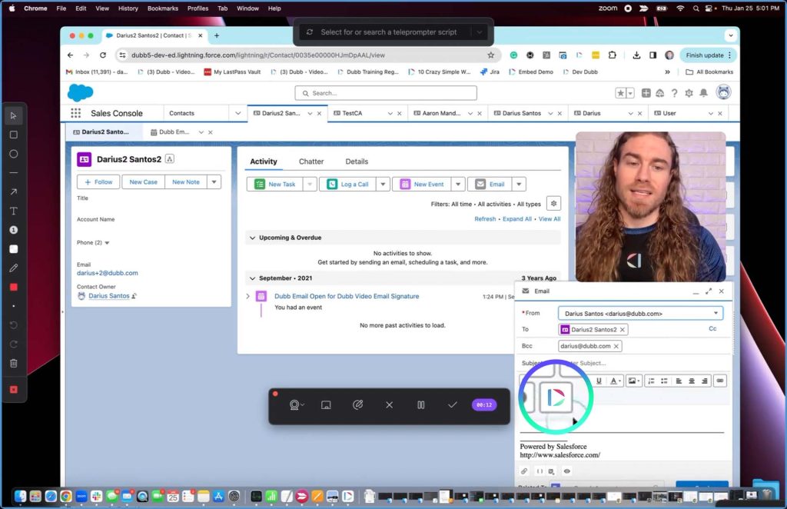787x509 pixels.
Task: Open the darius+2@dubb.com email link
Action: coord(108,273)
